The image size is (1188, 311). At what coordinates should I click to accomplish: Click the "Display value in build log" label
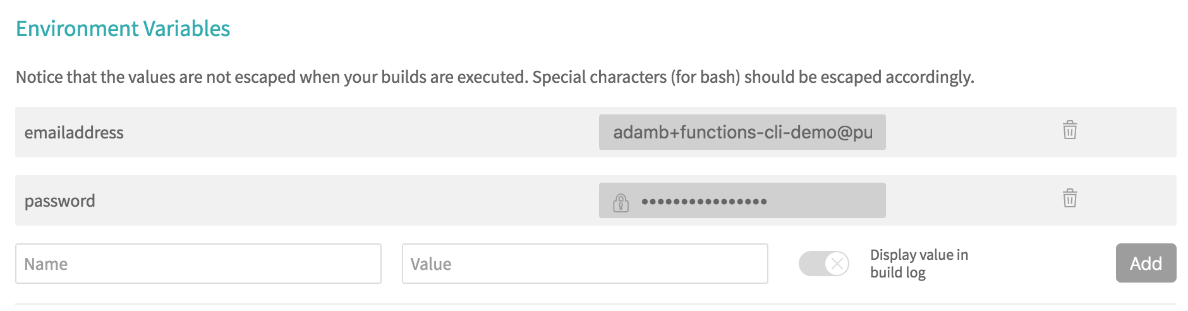pos(918,264)
